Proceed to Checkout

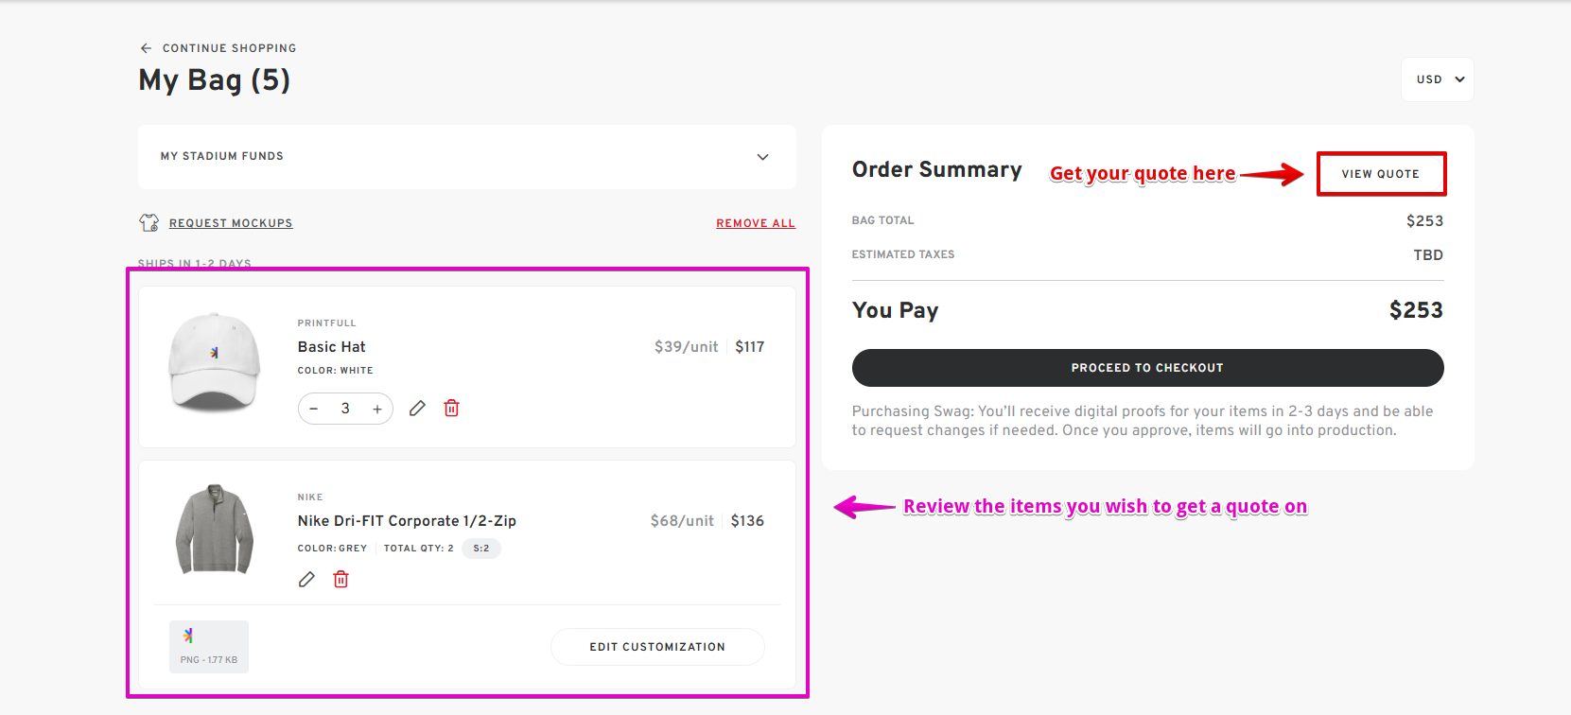[1147, 368]
